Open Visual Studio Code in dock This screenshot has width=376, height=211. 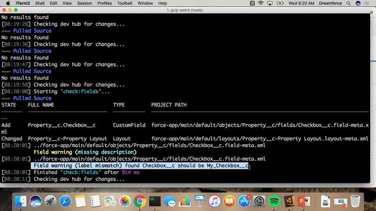[x=289, y=201]
